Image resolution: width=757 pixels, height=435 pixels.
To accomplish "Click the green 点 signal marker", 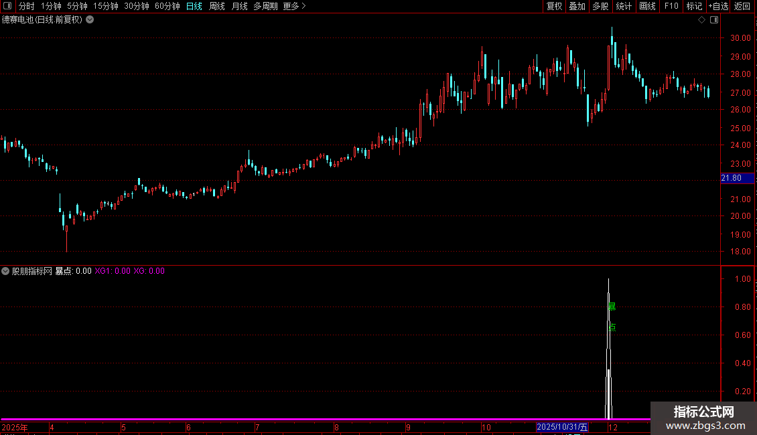I will [612, 327].
